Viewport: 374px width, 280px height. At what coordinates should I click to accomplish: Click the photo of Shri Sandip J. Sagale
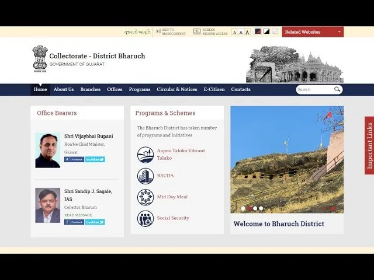pyautogui.click(x=48, y=205)
